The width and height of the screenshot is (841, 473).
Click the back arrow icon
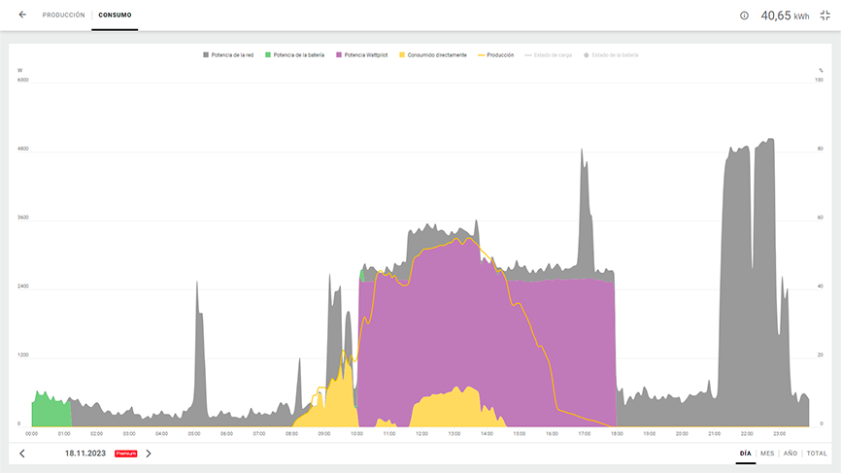point(22,16)
